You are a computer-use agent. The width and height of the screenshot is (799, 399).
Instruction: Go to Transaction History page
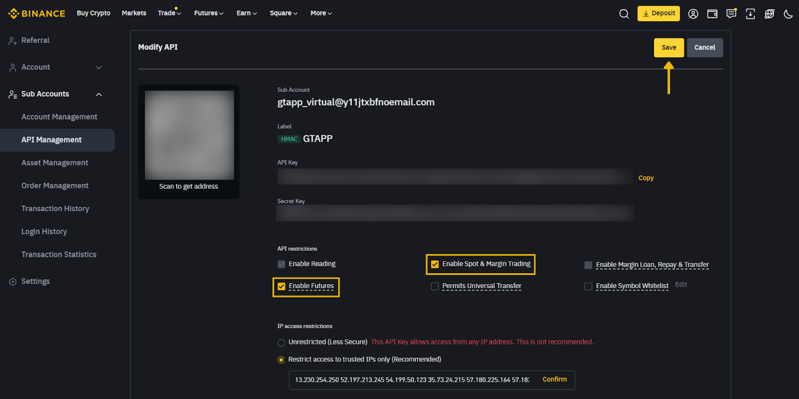click(x=55, y=209)
